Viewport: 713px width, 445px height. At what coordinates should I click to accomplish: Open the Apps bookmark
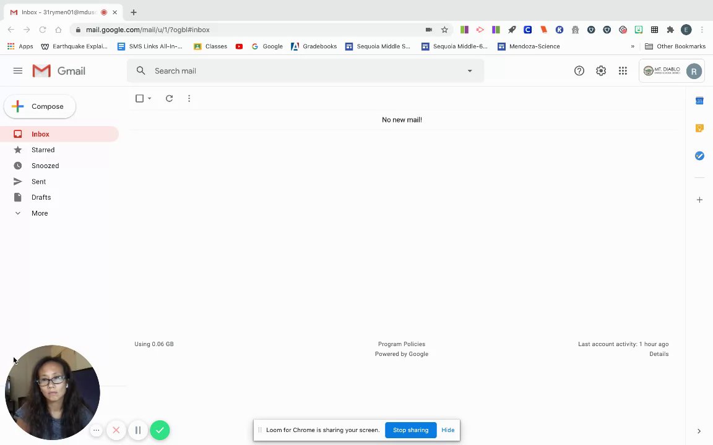(x=20, y=46)
